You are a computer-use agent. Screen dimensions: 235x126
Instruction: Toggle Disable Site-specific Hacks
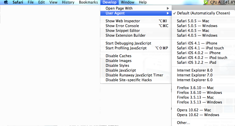(x=136, y=80)
